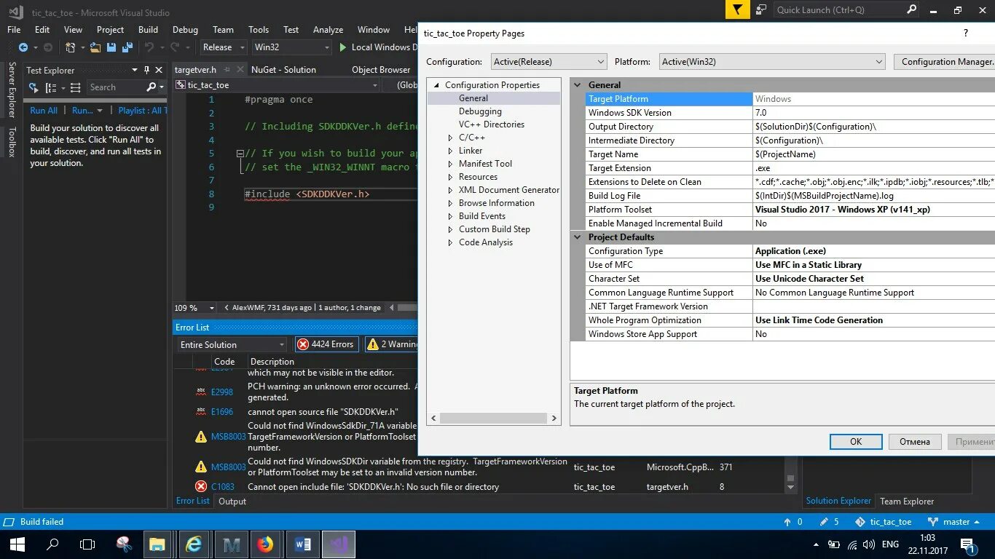Open Internet Explorer from the taskbar
Viewport: 995px width, 559px height.
[x=194, y=544]
